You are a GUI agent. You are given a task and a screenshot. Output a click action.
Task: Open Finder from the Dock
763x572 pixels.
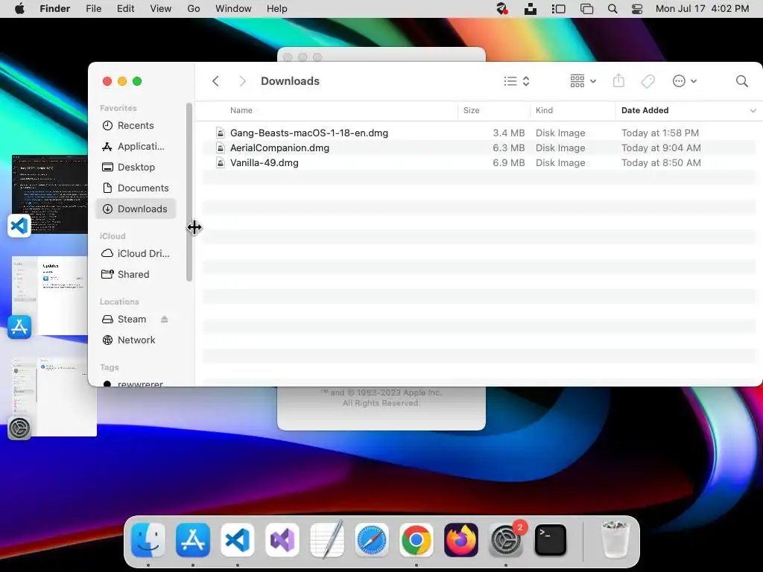coord(148,540)
